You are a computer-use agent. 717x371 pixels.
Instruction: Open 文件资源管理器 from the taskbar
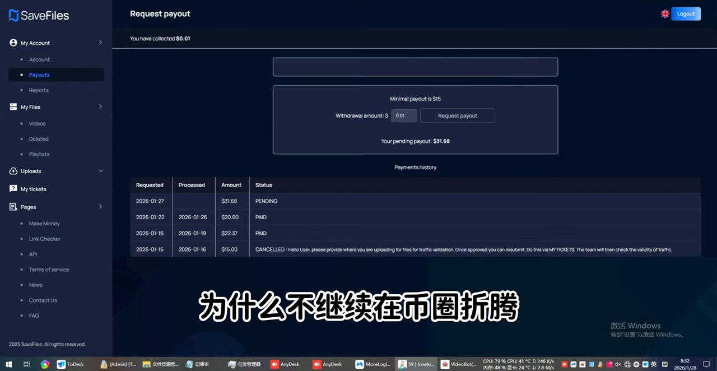(x=161, y=364)
